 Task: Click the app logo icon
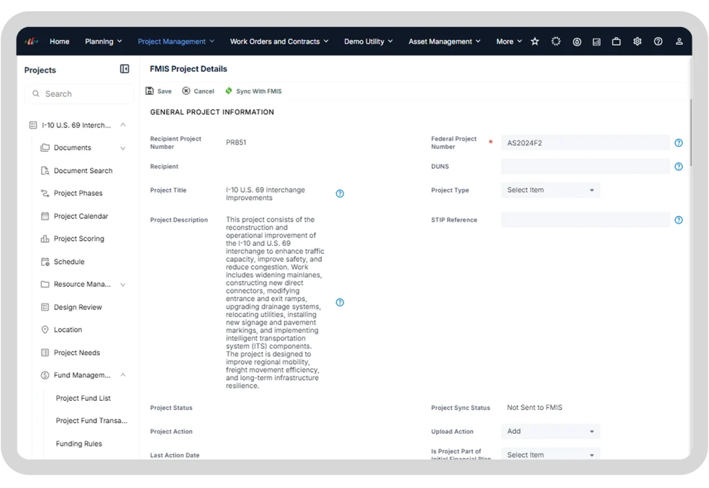pos(31,42)
